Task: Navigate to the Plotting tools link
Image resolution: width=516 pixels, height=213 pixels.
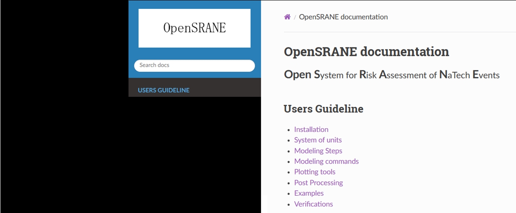Action: click(314, 172)
